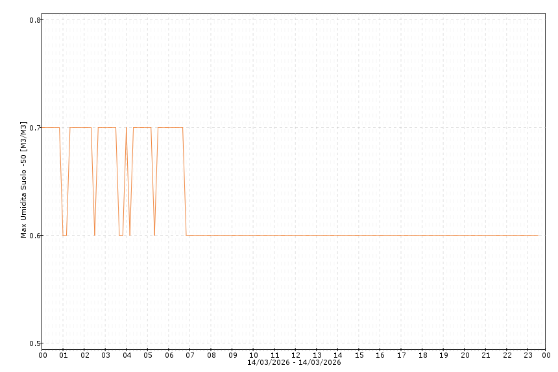Click the orange line above hour 20
The height and width of the screenshot is (372, 558).
point(465,235)
